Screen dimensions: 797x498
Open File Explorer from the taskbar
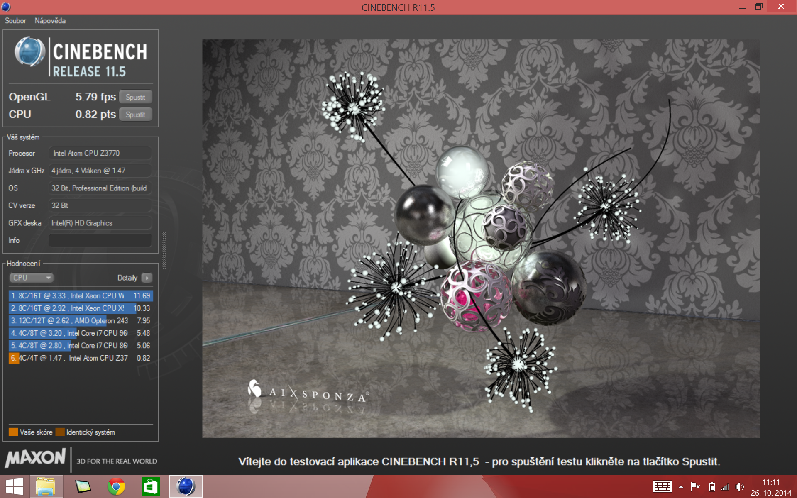(46, 486)
